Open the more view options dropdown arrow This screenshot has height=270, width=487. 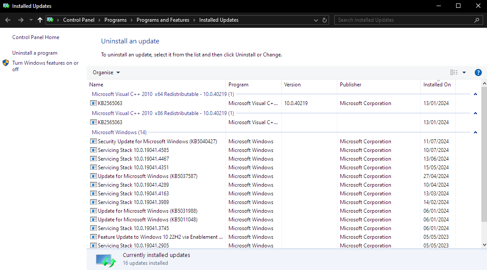click(x=464, y=72)
